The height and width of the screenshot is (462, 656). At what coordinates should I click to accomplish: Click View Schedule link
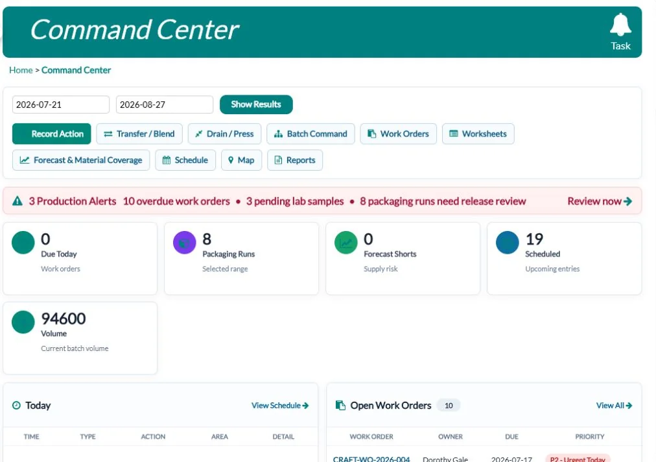click(280, 406)
